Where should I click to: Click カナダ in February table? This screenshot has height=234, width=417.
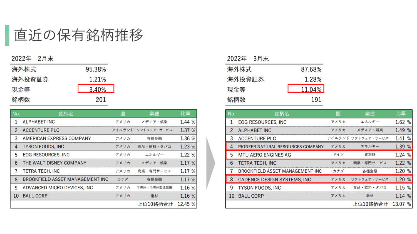[x=123, y=179]
